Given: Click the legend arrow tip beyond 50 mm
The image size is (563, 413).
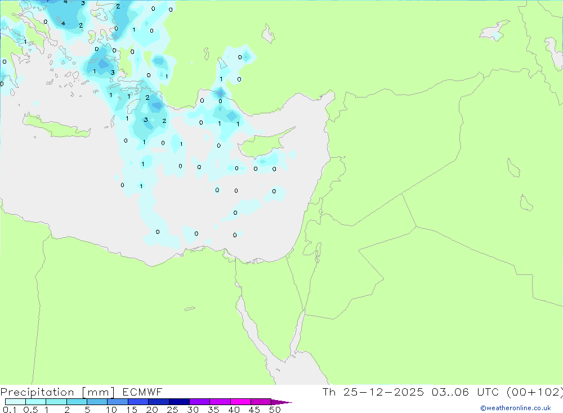Looking at the screenshot, I should click(x=282, y=402).
